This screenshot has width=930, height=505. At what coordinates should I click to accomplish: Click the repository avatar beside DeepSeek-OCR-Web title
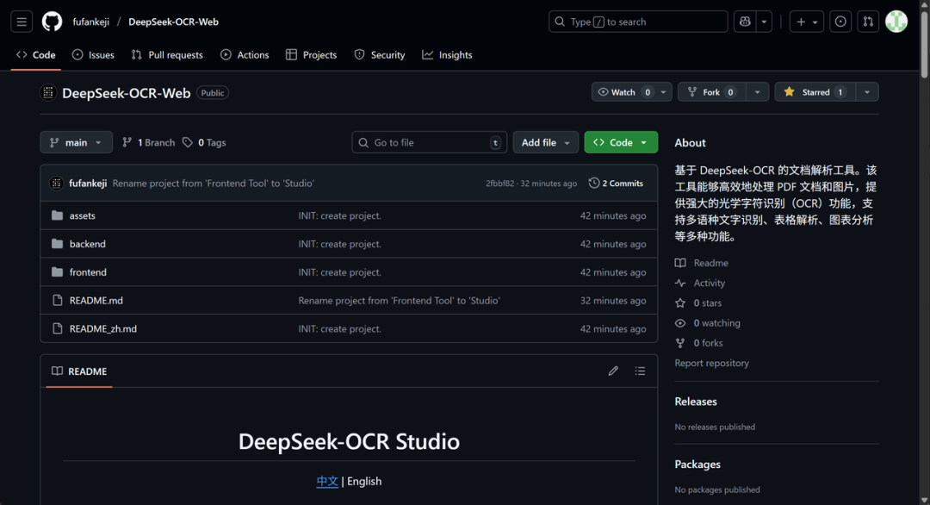point(48,92)
